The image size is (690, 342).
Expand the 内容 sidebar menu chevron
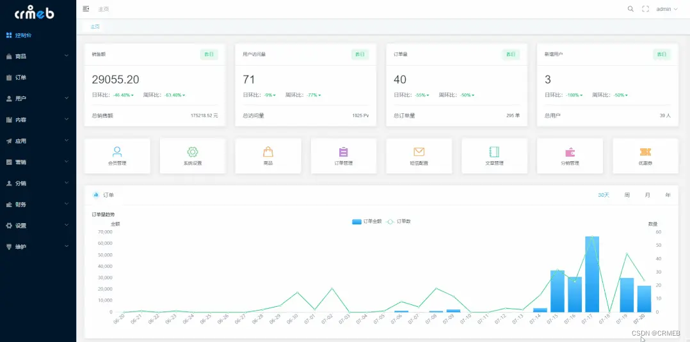click(x=67, y=119)
